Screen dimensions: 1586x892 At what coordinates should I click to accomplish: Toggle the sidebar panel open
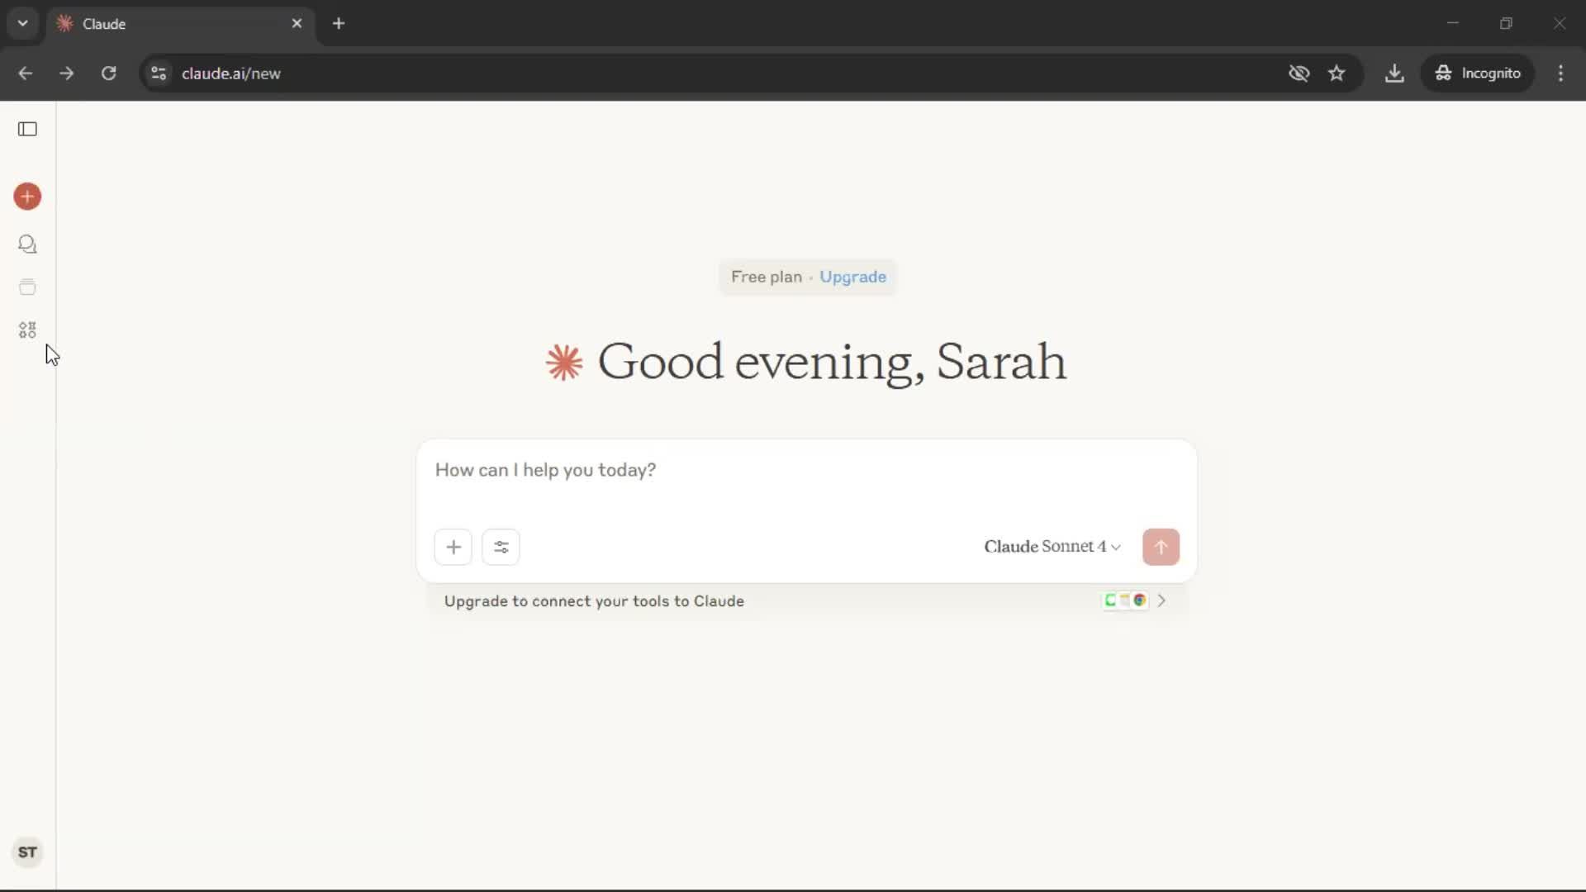(27, 129)
